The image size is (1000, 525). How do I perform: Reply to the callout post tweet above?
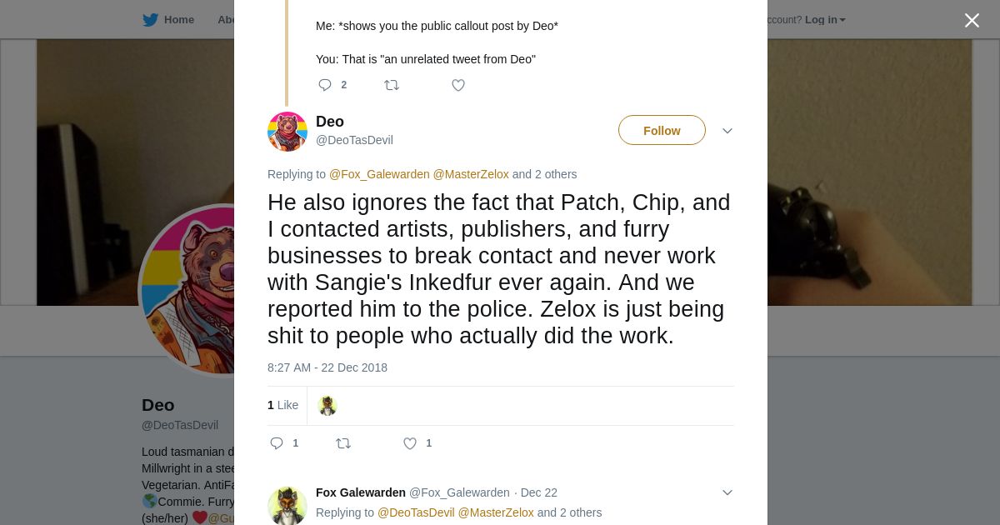[325, 85]
